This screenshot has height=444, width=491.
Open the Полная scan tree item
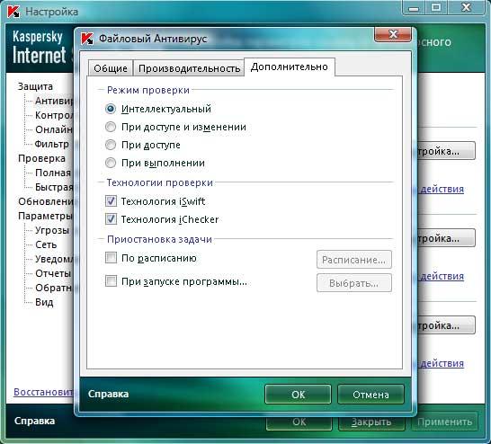click(x=53, y=173)
